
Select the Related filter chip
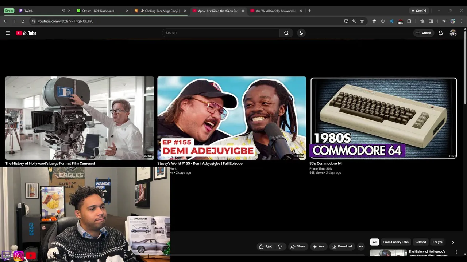click(420, 242)
